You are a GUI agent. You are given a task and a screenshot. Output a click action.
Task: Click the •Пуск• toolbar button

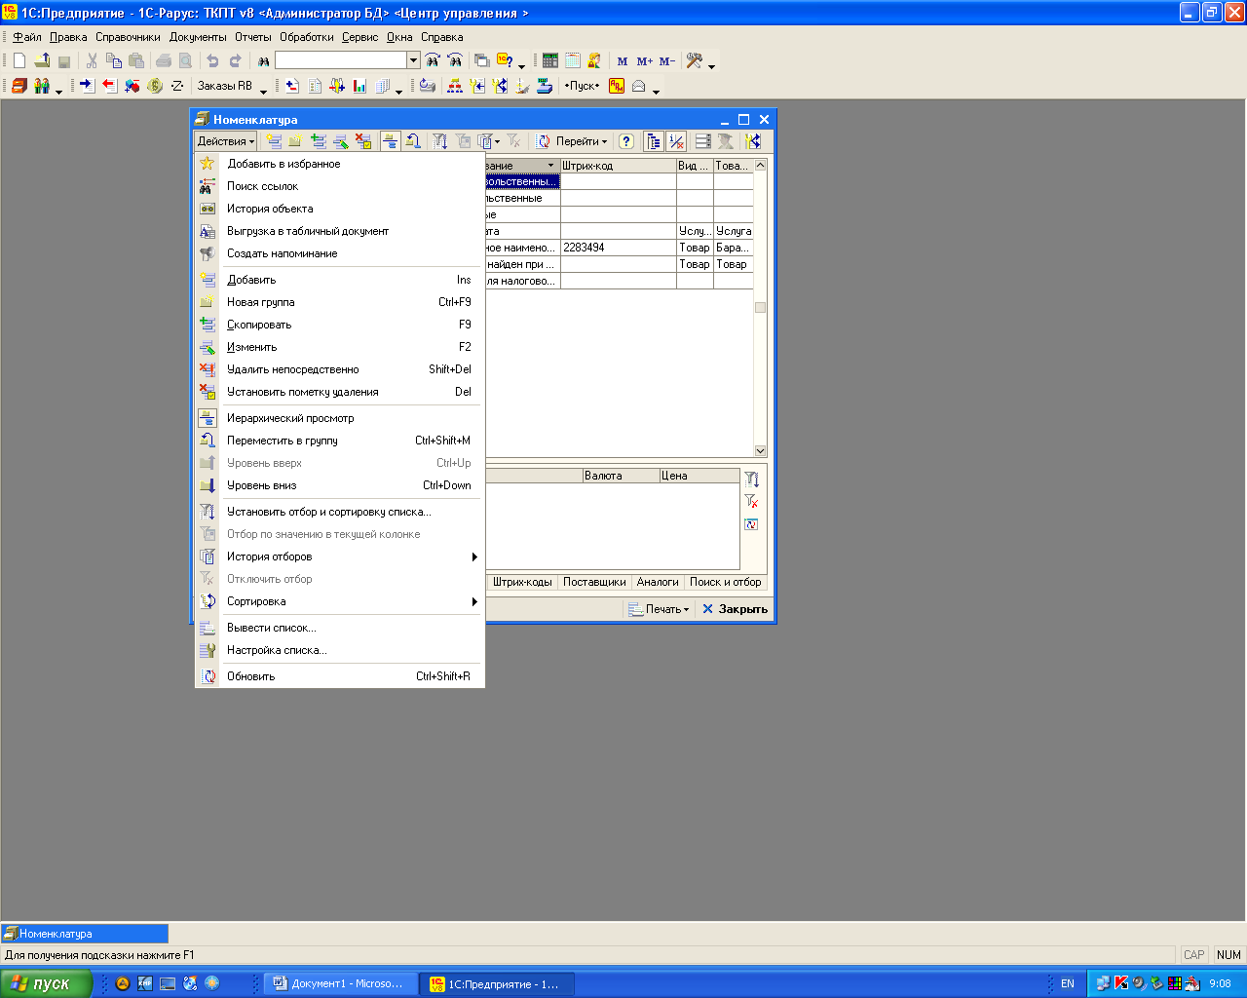[583, 86]
